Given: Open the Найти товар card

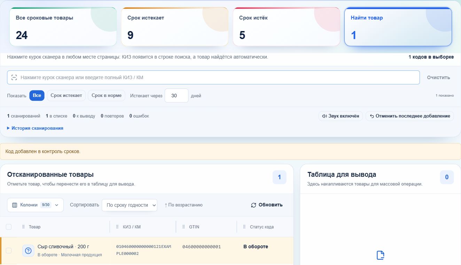Looking at the screenshot, I should pyautogui.click(x=398, y=26).
